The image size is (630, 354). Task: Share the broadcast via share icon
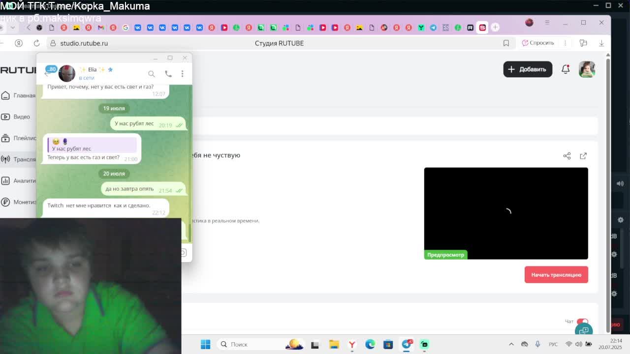point(567,156)
